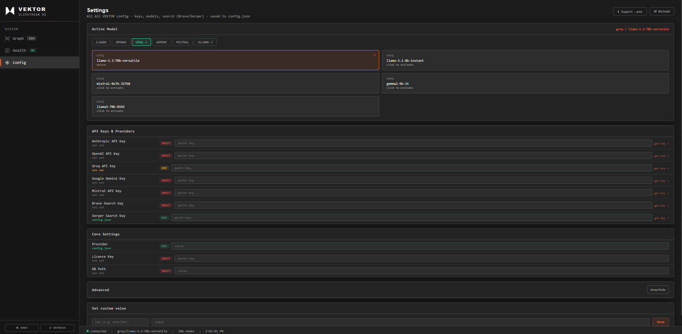Click the eye icon on the DARK button
Image resolution: width=682 pixels, height=334 pixels.
coord(17,328)
